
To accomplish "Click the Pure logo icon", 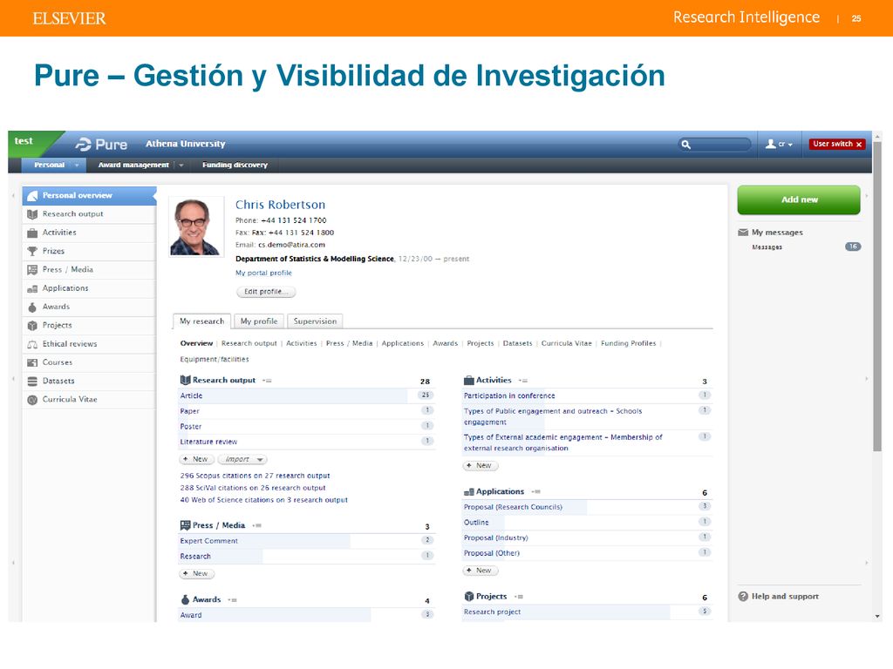I will pos(83,145).
